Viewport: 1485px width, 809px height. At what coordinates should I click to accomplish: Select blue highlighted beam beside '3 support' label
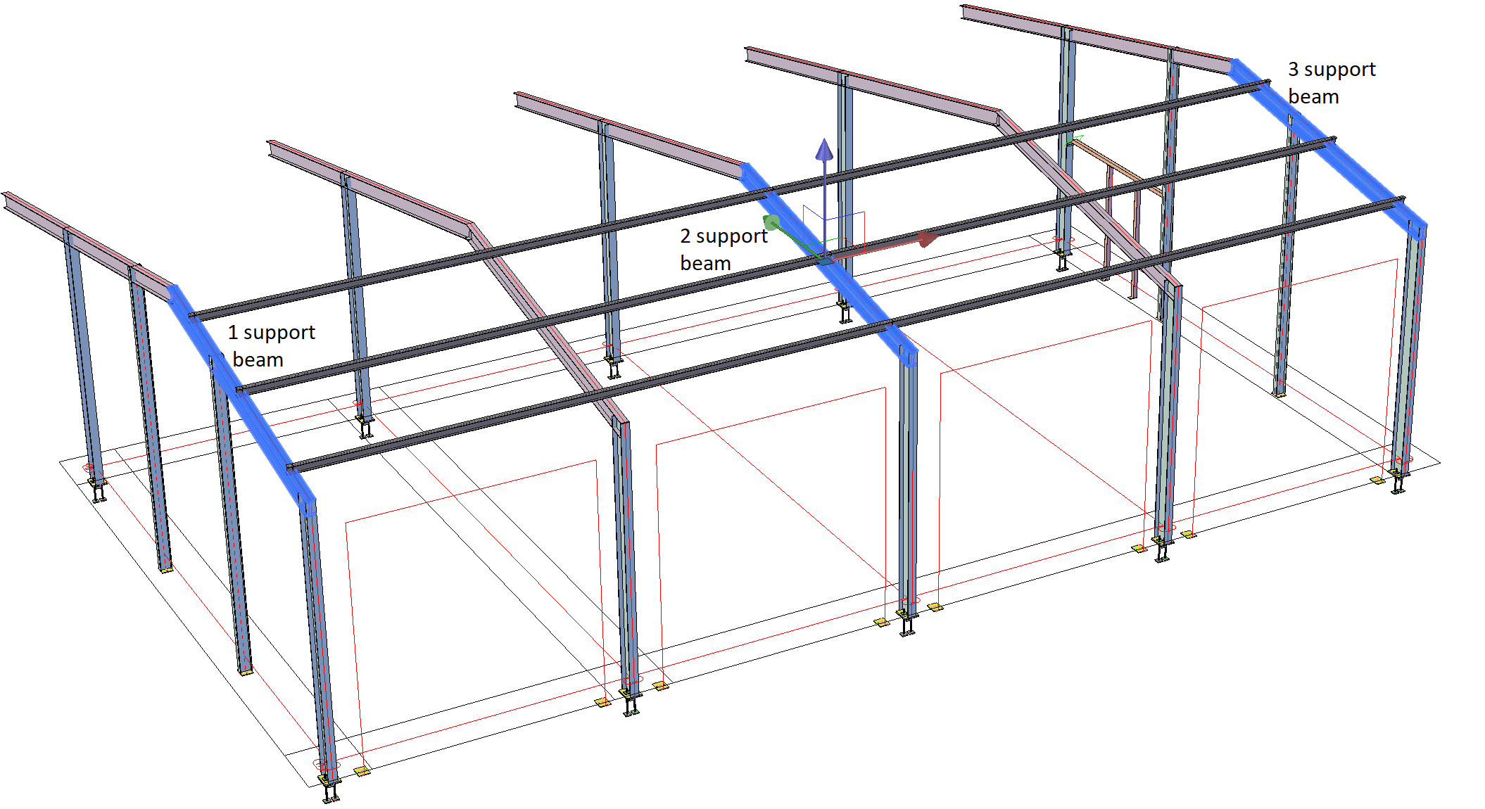(x=1351, y=167)
